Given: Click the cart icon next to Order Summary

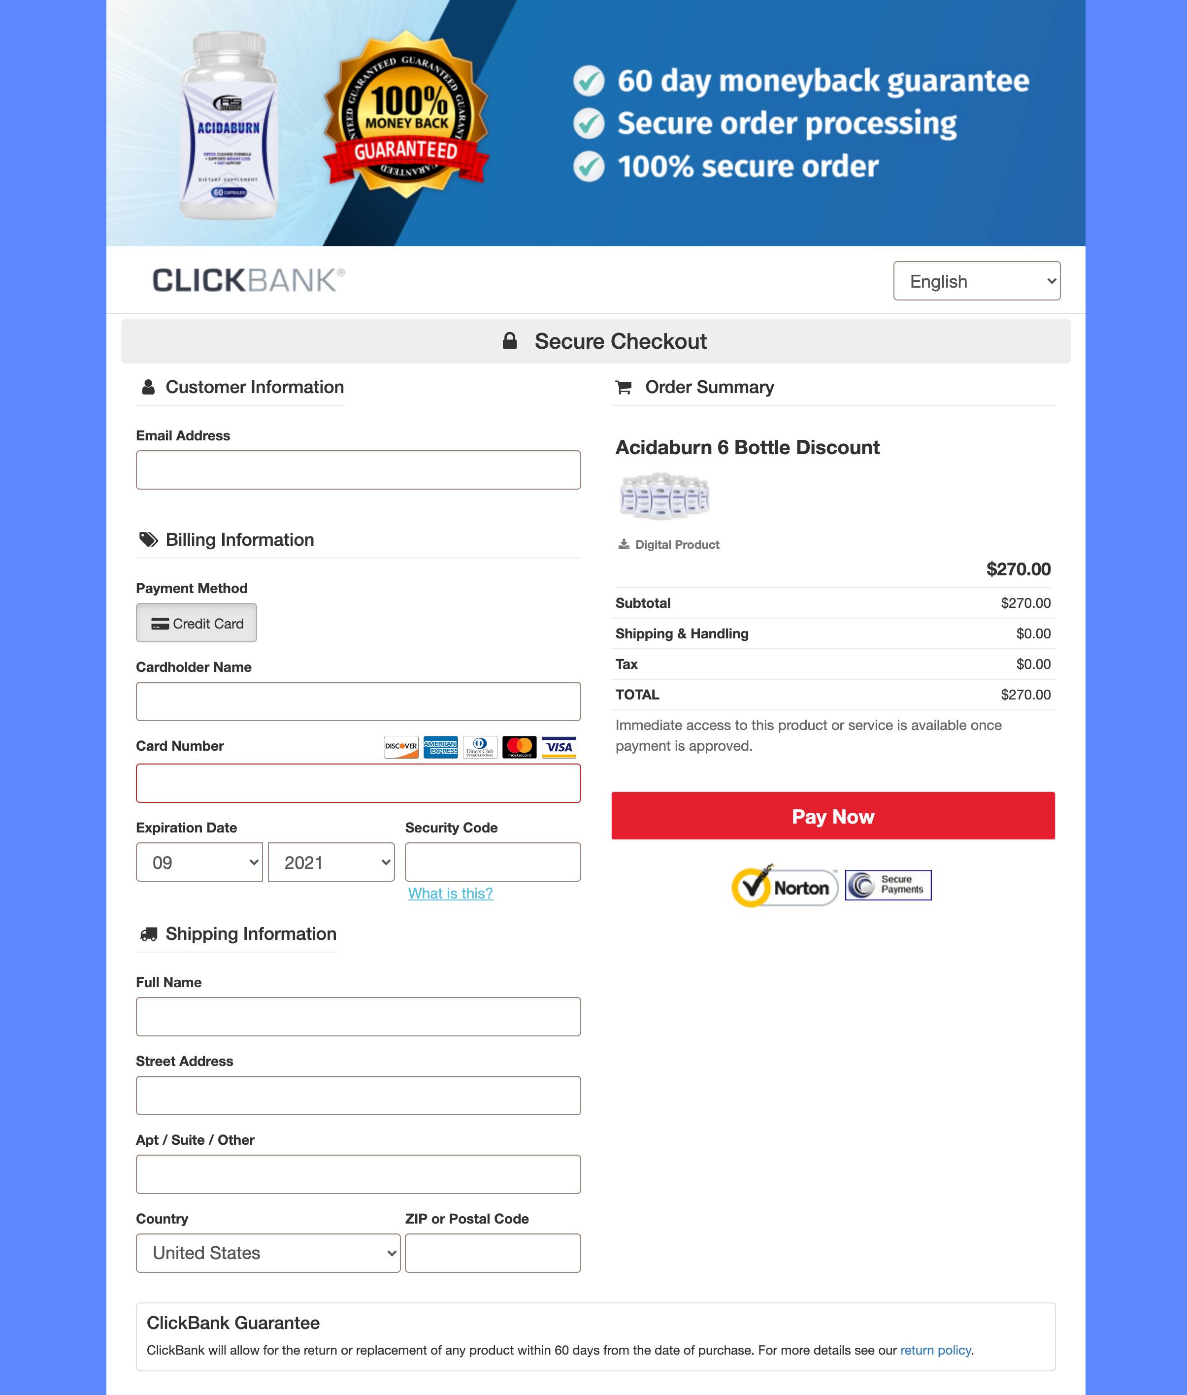Looking at the screenshot, I should [x=623, y=387].
